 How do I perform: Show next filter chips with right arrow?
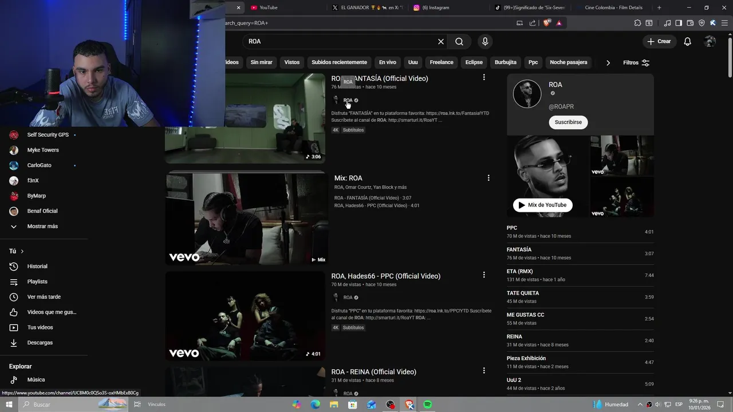(608, 62)
